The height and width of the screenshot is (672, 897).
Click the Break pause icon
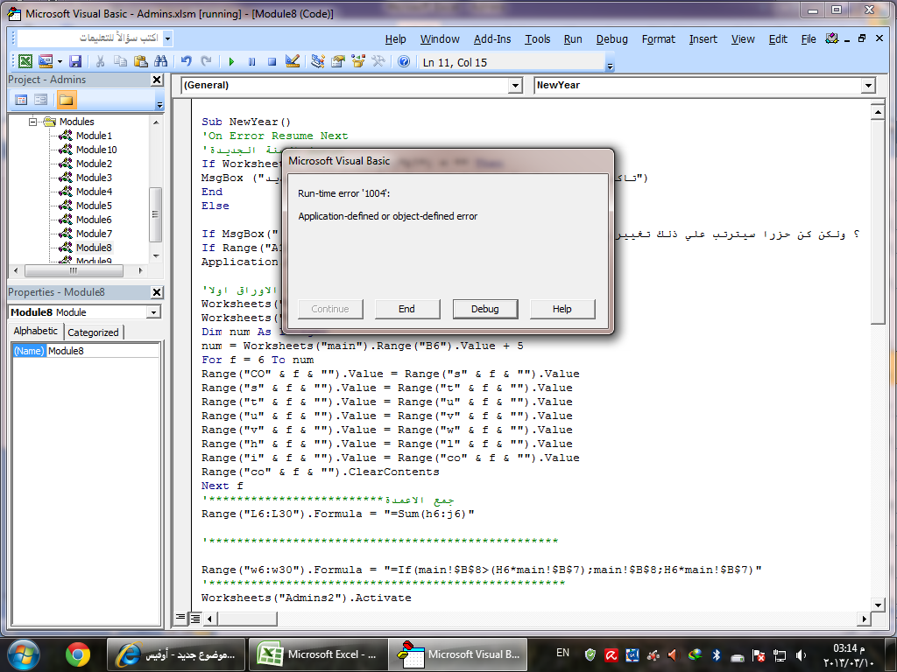(x=251, y=62)
